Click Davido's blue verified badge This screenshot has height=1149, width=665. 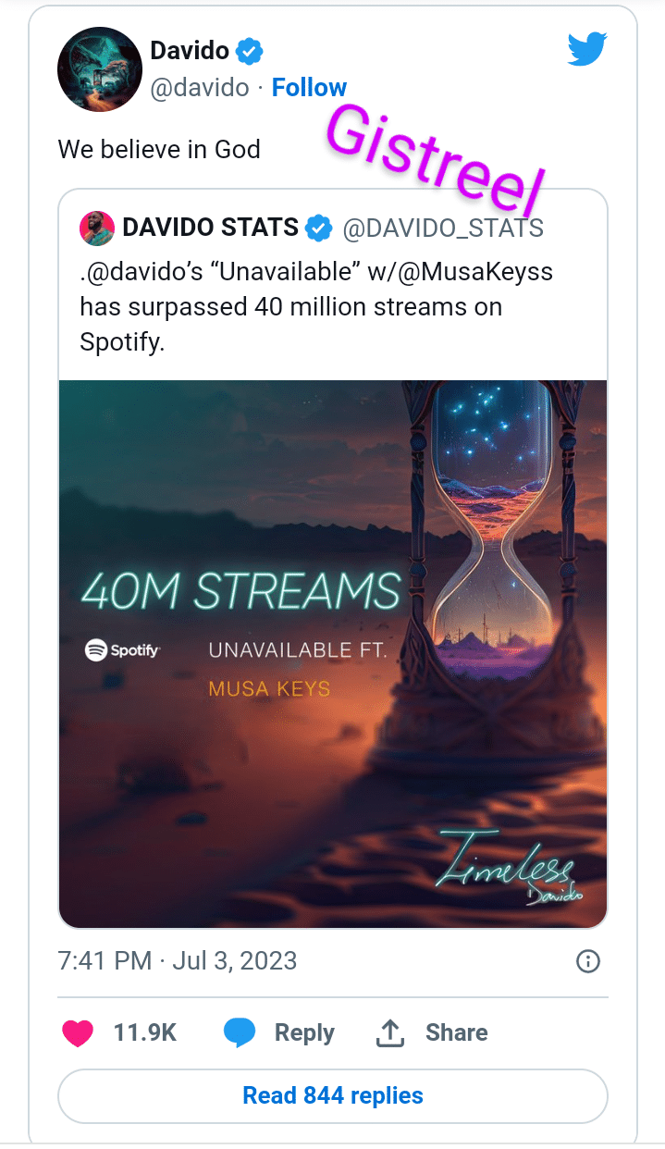click(x=248, y=52)
